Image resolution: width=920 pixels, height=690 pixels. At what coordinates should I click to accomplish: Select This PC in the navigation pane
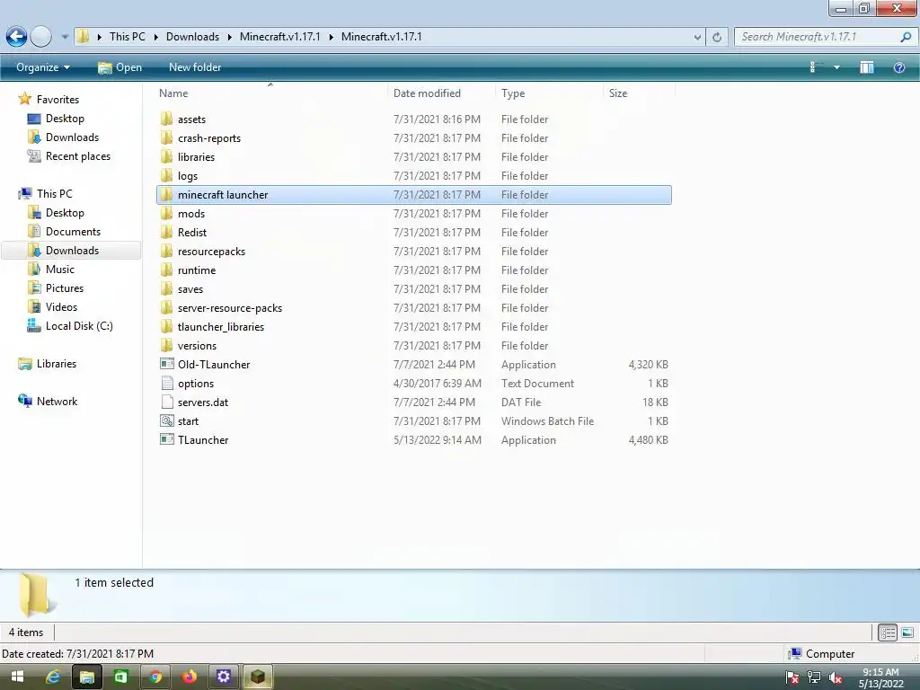tap(54, 194)
